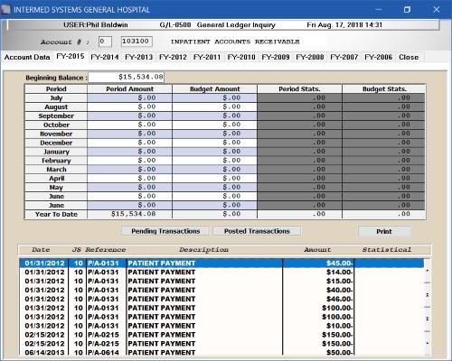Viewport: 452px width, 361px height.
Task: Click the Beginning Balance field showing $15,534.08
Action: click(127, 77)
